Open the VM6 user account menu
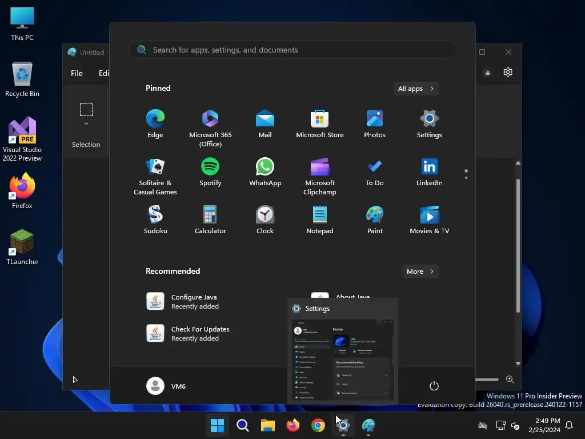 pos(166,386)
